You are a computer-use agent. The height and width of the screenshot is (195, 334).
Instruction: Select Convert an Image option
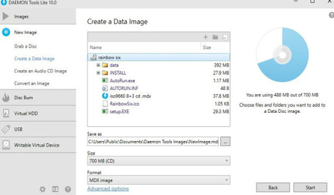[x=32, y=83]
